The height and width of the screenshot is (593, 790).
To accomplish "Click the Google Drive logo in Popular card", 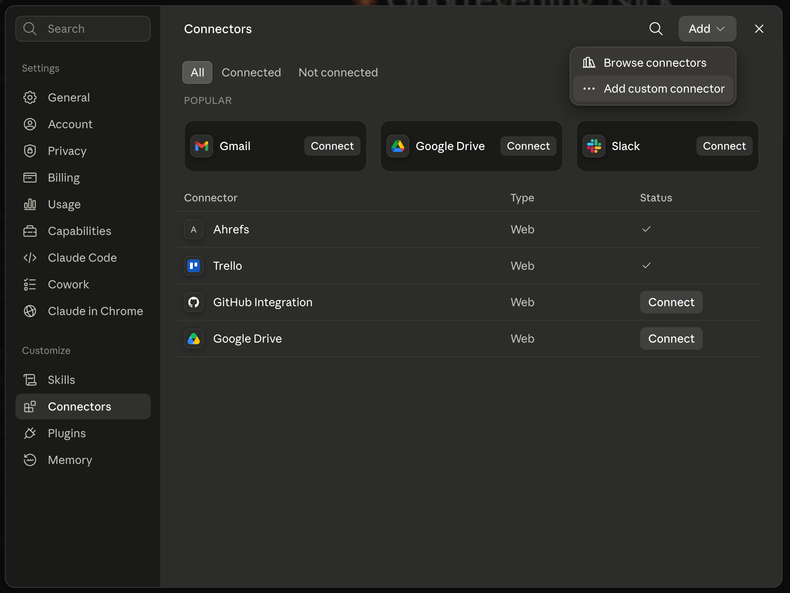I will (398, 146).
